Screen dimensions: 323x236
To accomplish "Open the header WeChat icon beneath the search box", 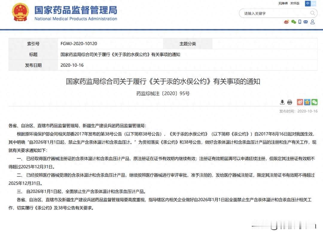I will pos(294,22).
